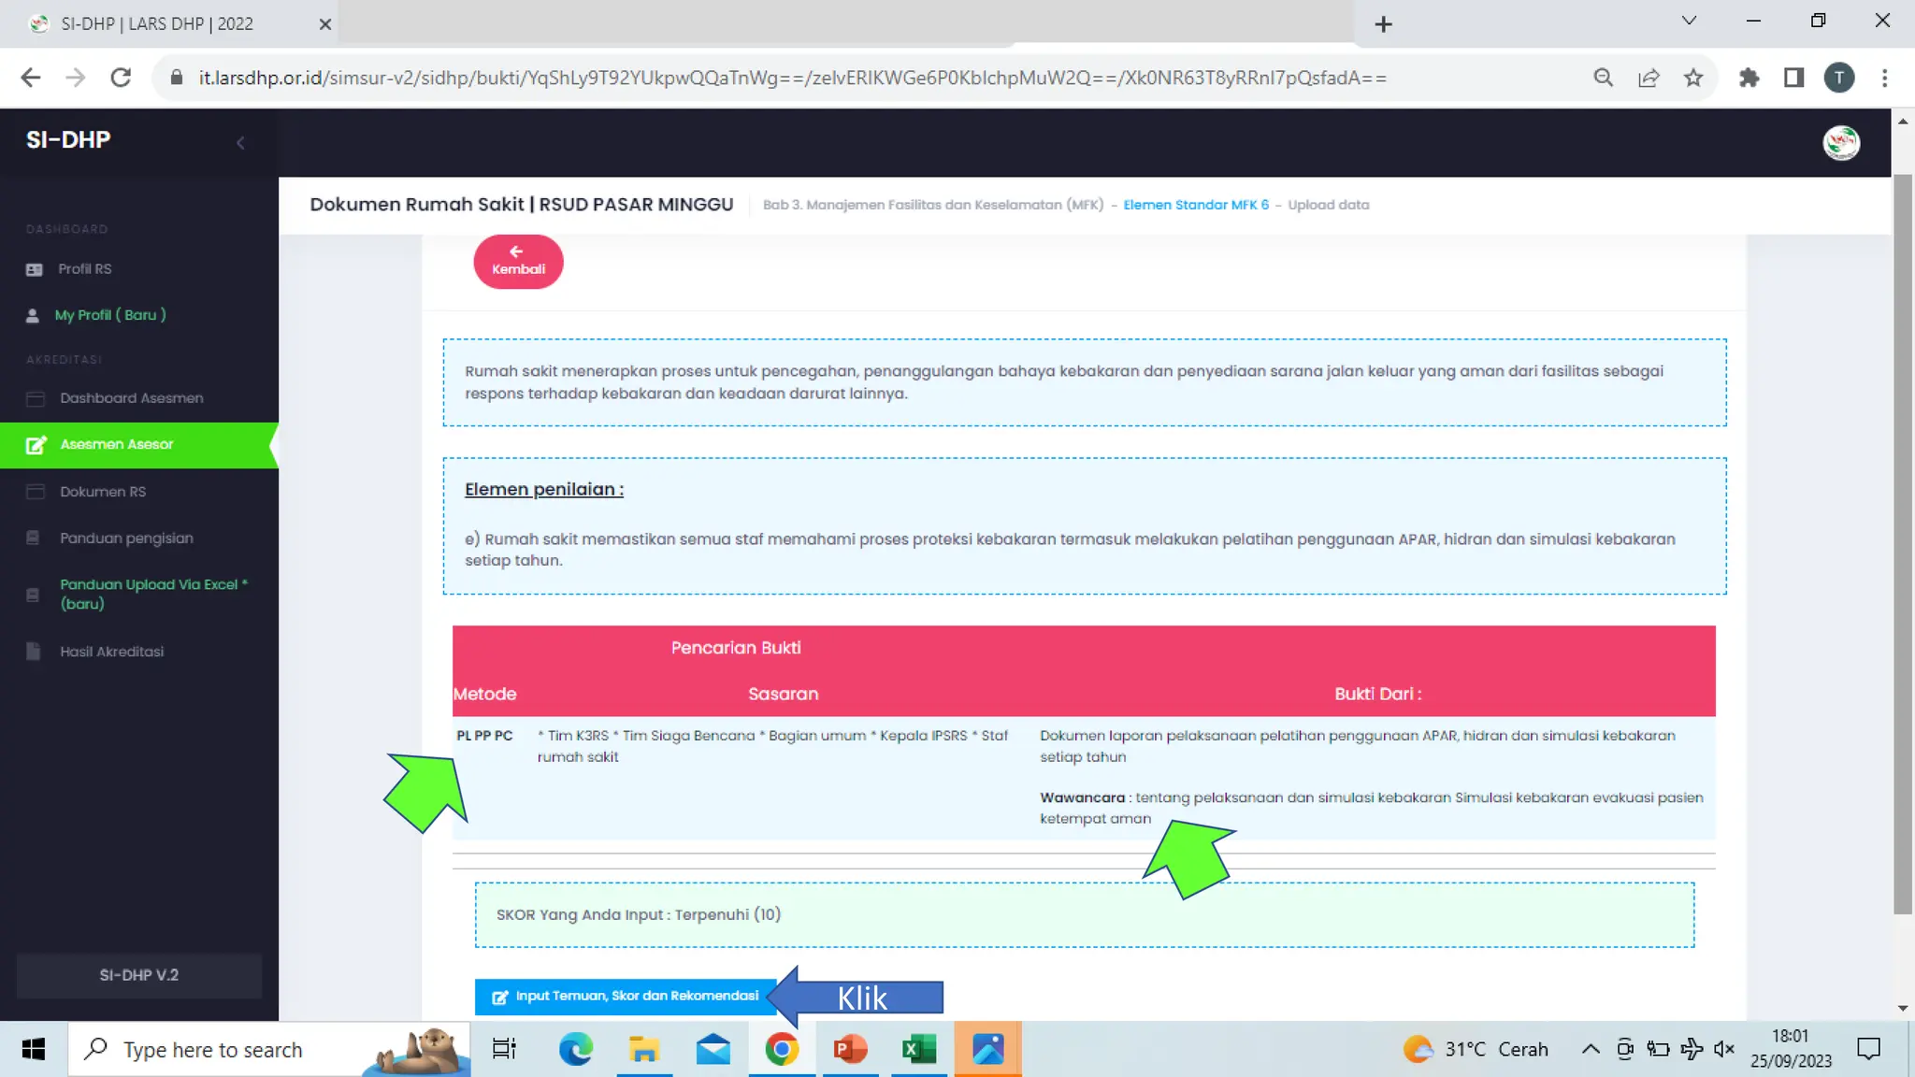Open the Chrome three-dot menu
The width and height of the screenshot is (1915, 1077).
coord(1884,78)
